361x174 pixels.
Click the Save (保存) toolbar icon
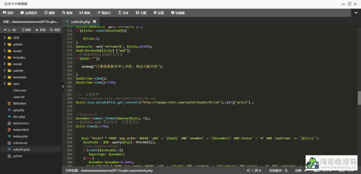point(8,13)
